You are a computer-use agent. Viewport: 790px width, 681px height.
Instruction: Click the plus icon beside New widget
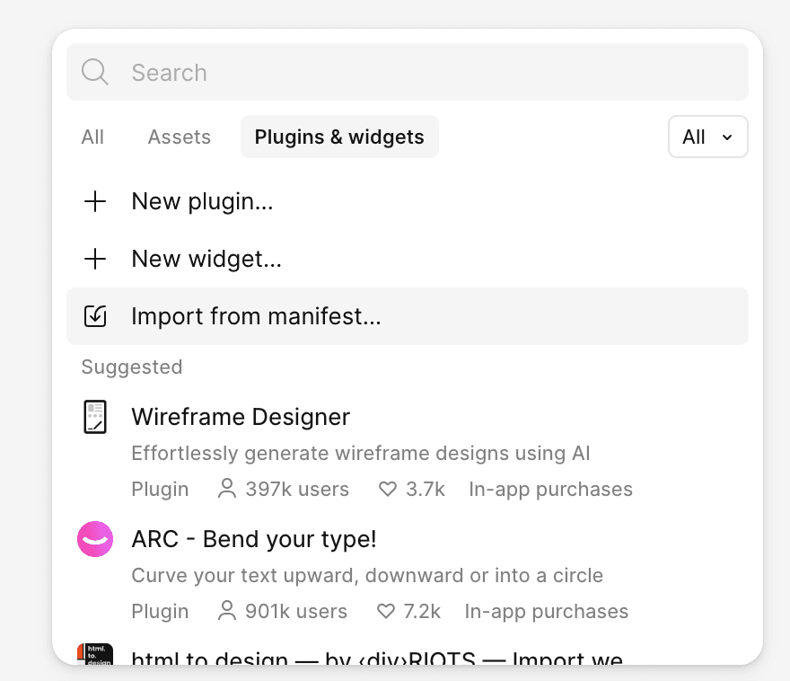[x=95, y=259]
